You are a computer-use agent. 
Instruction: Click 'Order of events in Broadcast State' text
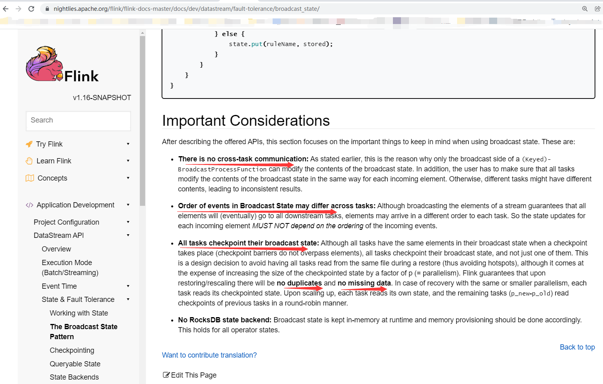236,206
